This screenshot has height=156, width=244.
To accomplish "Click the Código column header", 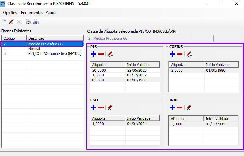I will tap(14, 38).
